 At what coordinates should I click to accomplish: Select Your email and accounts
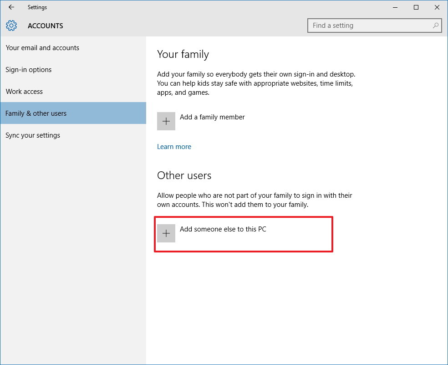[x=42, y=47]
